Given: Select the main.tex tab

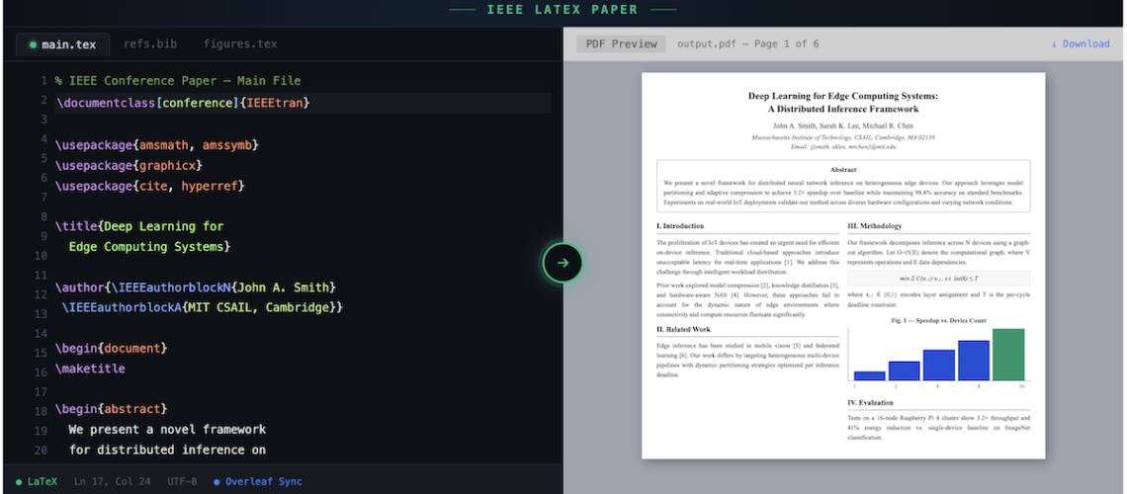Looking at the screenshot, I should 62,44.
